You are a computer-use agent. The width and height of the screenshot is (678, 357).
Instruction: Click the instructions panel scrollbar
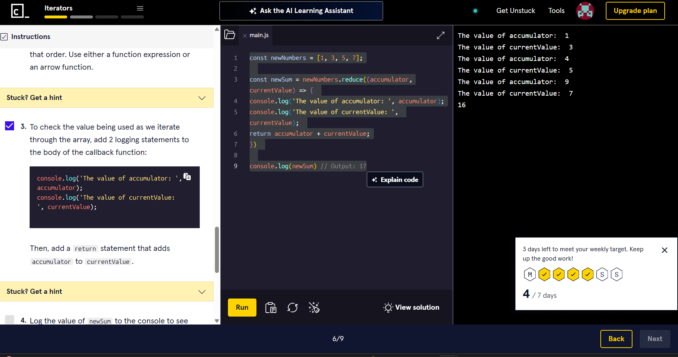217,249
